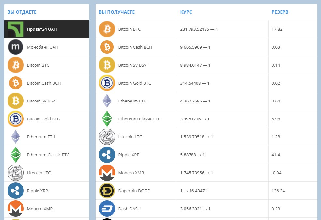Select Приват24 UAH as currency to give
The width and height of the screenshot is (321, 220).
pyautogui.click(x=47, y=29)
